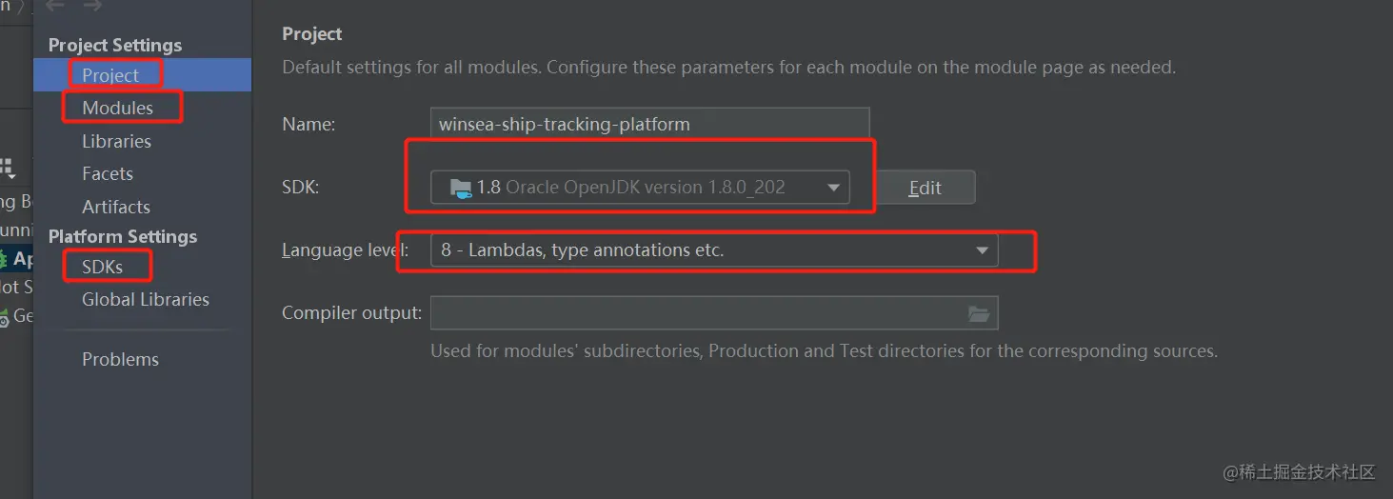Image resolution: width=1393 pixels, height=499 pixels.
Task: Click the Compiler output browse folder icon
Action: pos(978,313)
